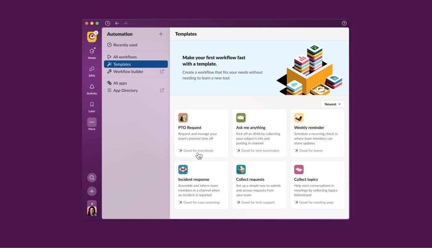This screenshot has height=248, width=432.
Task: Click plus icon next to Automation
Action: 161,34
